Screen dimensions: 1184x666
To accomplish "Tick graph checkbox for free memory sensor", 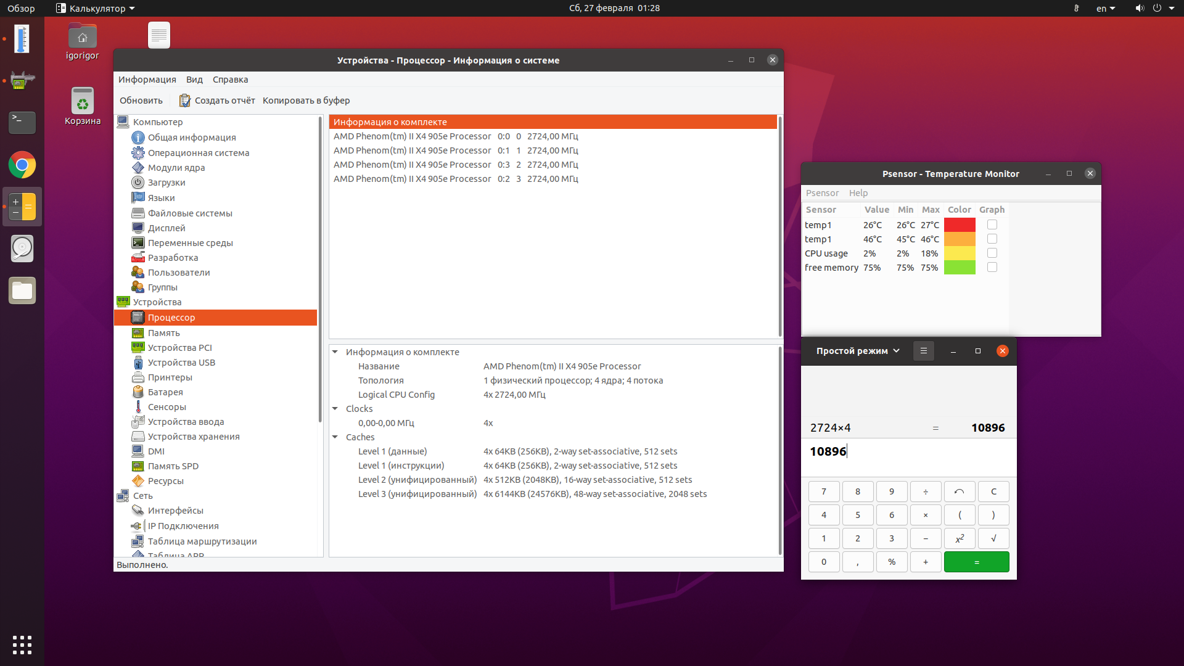I will (992, 268).
